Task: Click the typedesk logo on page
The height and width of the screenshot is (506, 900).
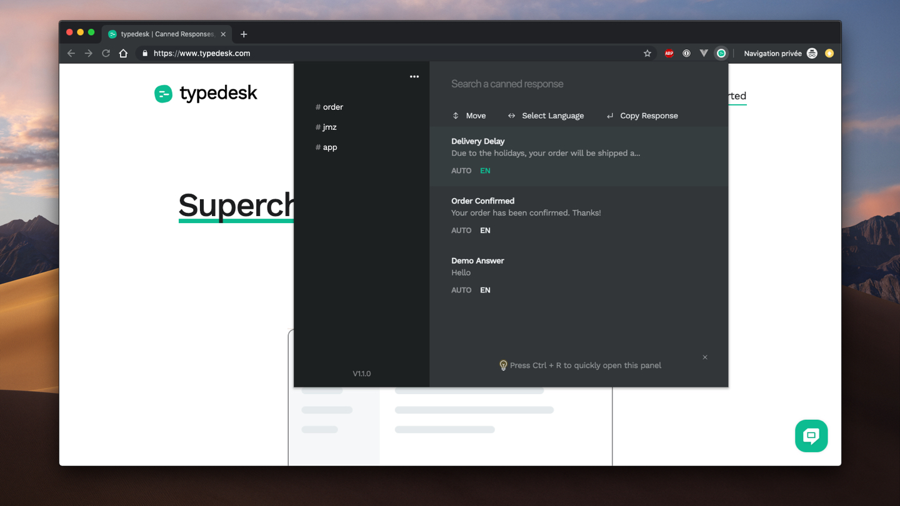Action: pos(206,94)
